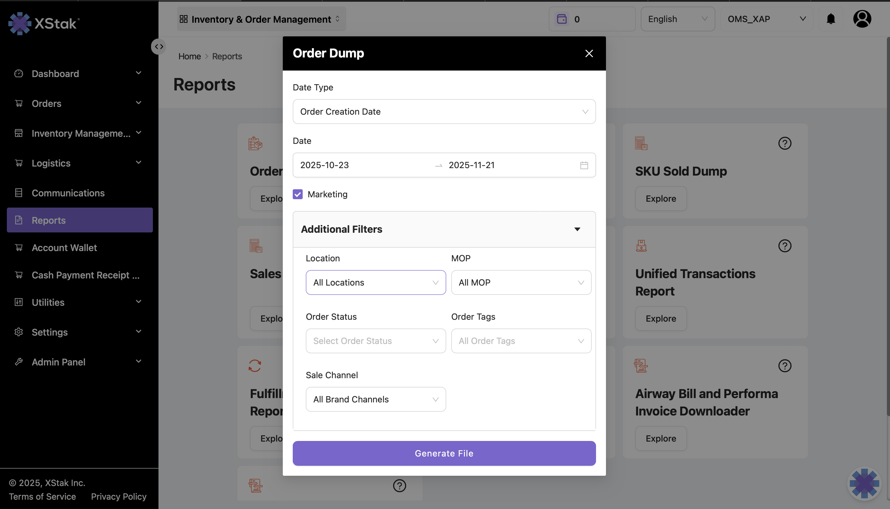Open the user profile avatar icon
Viewport: 890px width, 509px height.
pyautogui.click(x=862, y=19)
